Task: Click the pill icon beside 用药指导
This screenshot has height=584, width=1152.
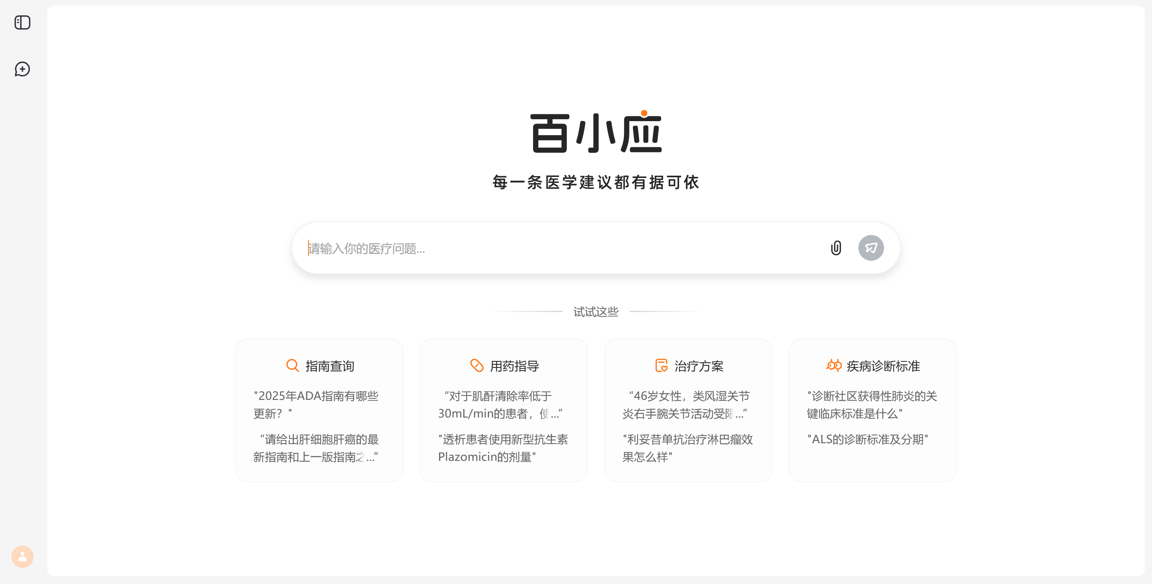Action: click(x=477, y=365)
